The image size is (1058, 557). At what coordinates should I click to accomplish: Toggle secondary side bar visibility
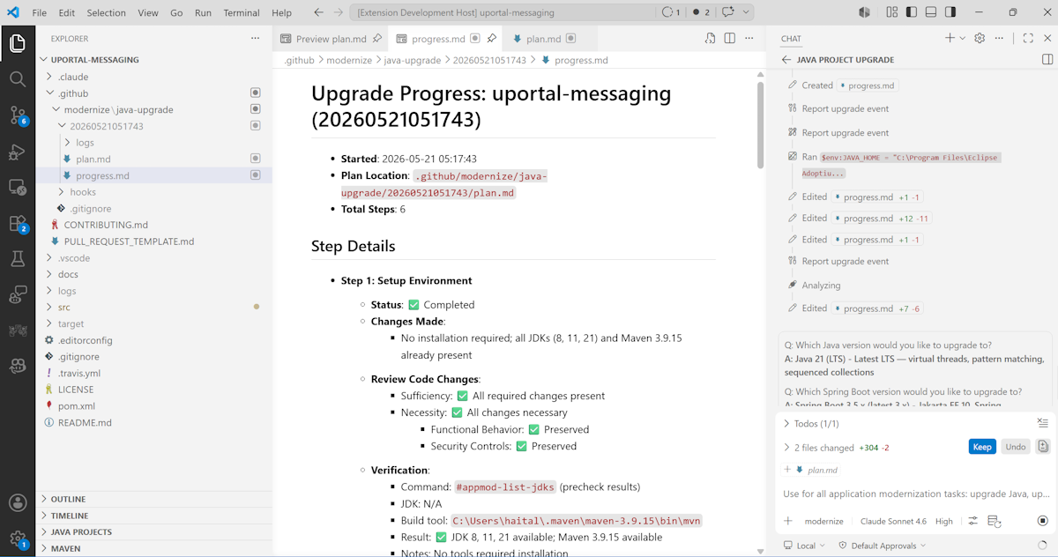(x=950, y=12)
